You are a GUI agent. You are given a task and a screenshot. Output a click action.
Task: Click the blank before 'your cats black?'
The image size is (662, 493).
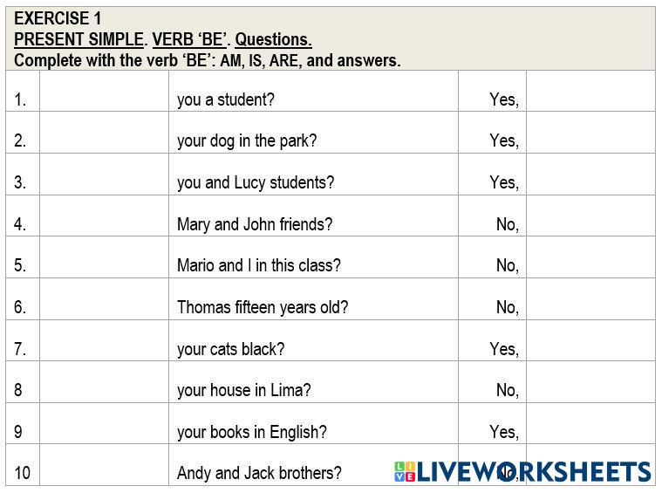point(104,341)
